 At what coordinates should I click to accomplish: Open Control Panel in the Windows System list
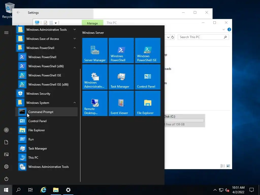click(x=46, y=121)
